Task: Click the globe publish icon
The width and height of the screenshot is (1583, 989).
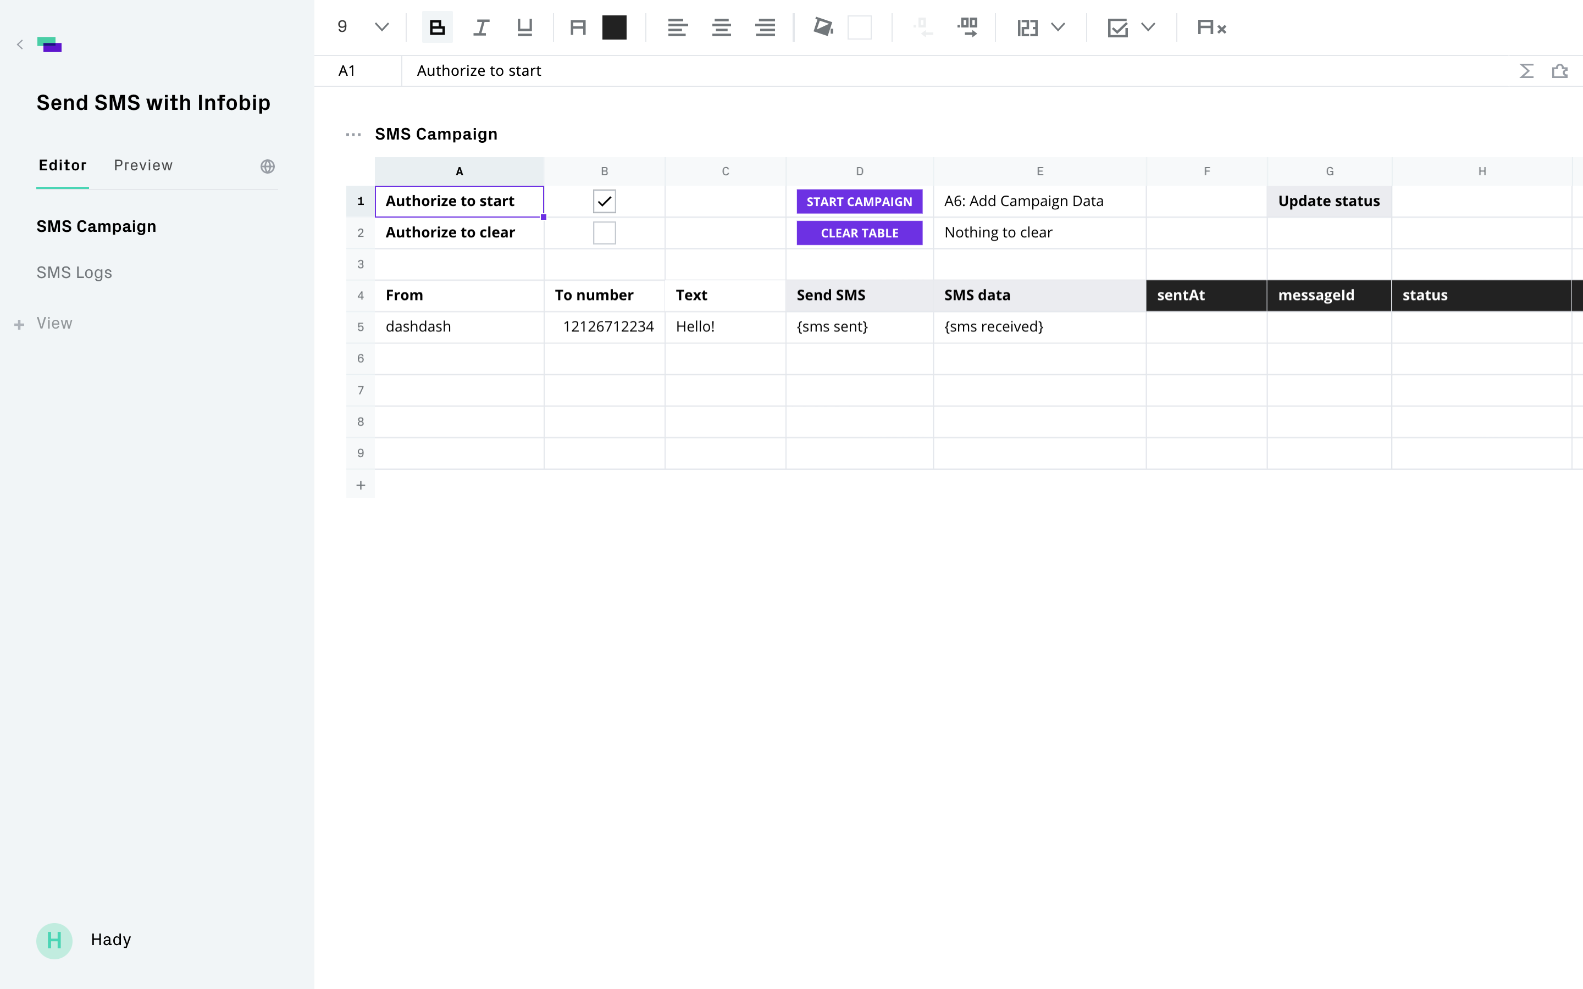Action: [x=267, y=166]
